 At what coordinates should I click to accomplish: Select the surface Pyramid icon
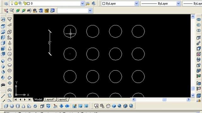pyautogui.click(x=9, y=43)
